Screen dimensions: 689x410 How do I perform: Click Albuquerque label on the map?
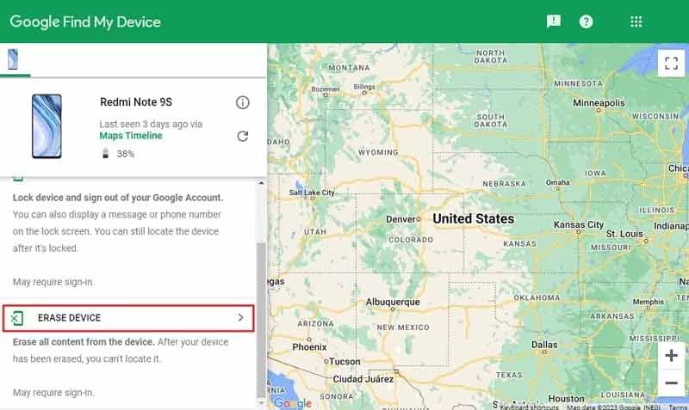[x=393, y=303]
